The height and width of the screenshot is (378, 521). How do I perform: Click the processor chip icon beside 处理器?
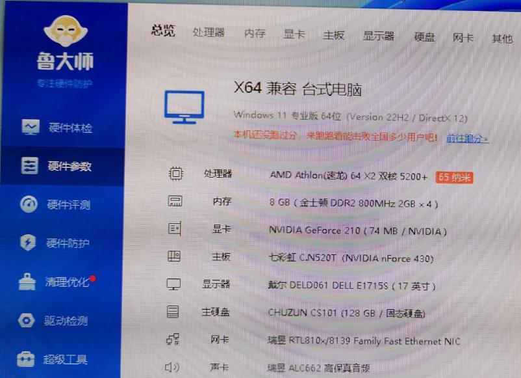point(173,174)
